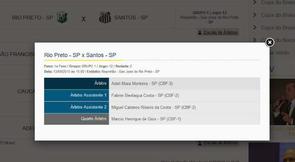Click the SANTOS - SP team name

pos(131,18)
